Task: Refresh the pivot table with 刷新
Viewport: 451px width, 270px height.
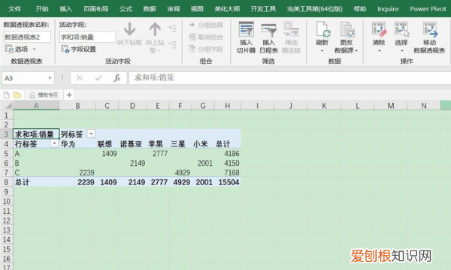Action: [x=322, y=34]
